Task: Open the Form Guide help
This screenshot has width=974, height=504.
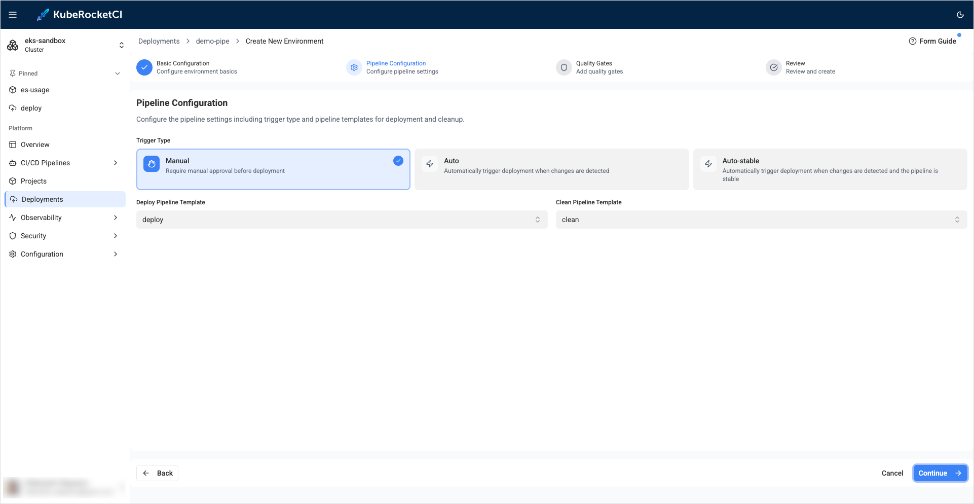Action: click(933, 41)
